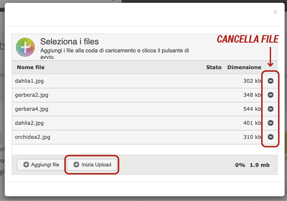Remove dahlia1.jpg from the upload queue
Image resolution: width=287 pixels, height=201 pixels.
tap(271, 81)
